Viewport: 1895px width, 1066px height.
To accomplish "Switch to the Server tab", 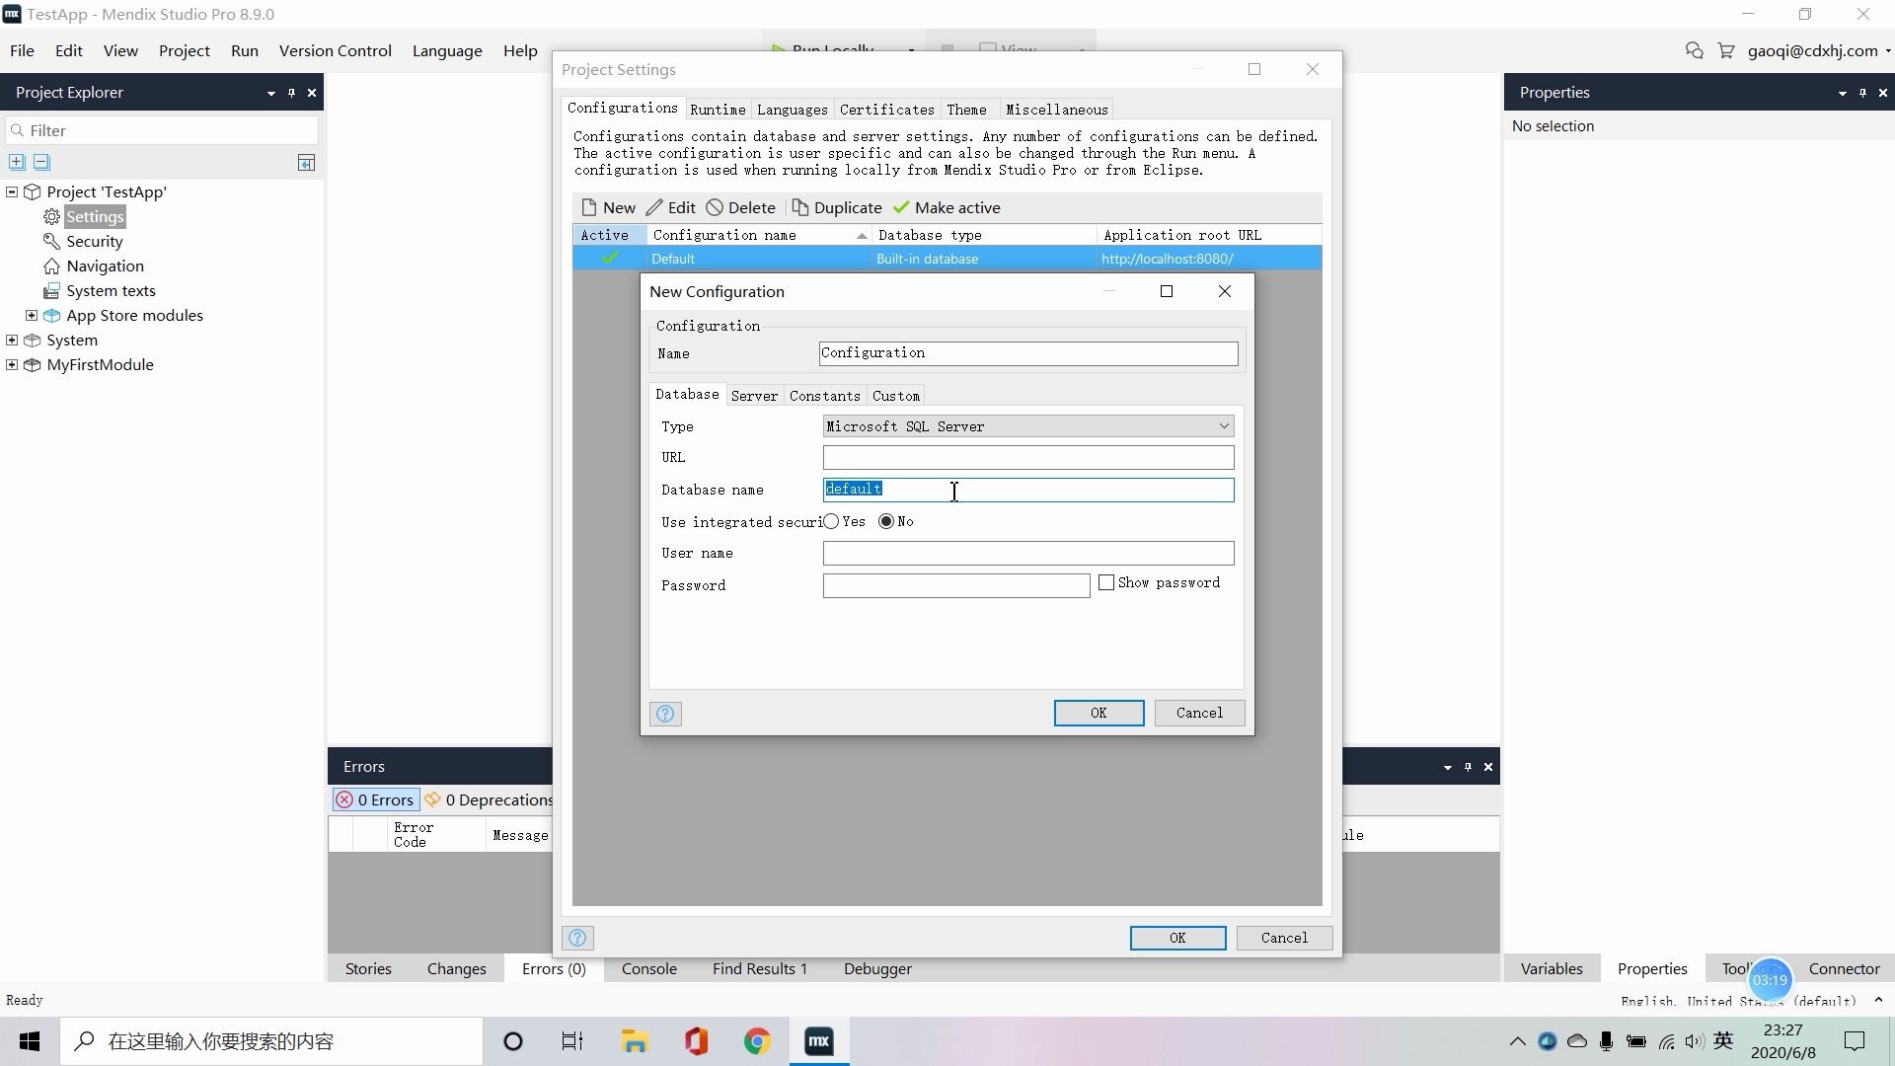I will [x=754, y=396].
